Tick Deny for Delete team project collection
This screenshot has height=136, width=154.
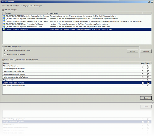(148, 71)
